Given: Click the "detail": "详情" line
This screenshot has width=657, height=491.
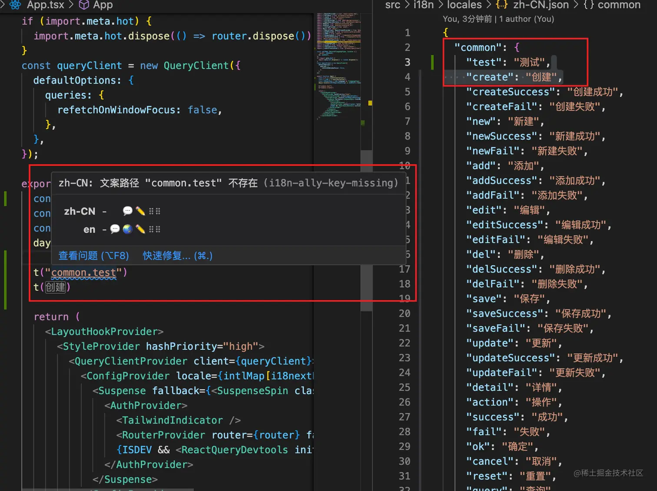Looking at the screenshot, I should point(514,387).
